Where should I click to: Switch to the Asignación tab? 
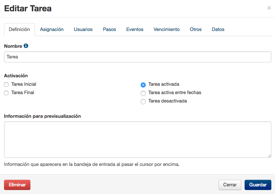pos(52,29)
